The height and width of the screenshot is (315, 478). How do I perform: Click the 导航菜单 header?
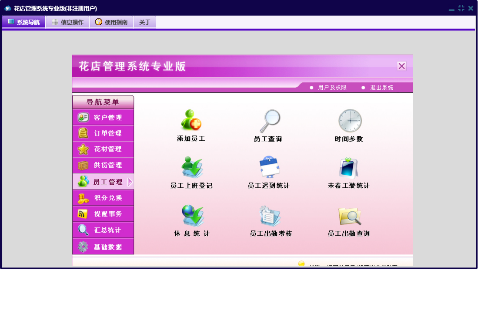tap(103, 102)
